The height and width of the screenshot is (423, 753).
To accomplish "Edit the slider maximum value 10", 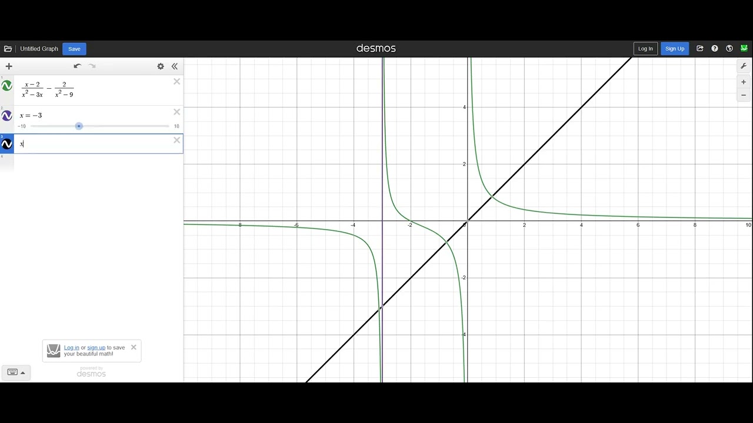I will pyautogui.click(x=176, y=126).
